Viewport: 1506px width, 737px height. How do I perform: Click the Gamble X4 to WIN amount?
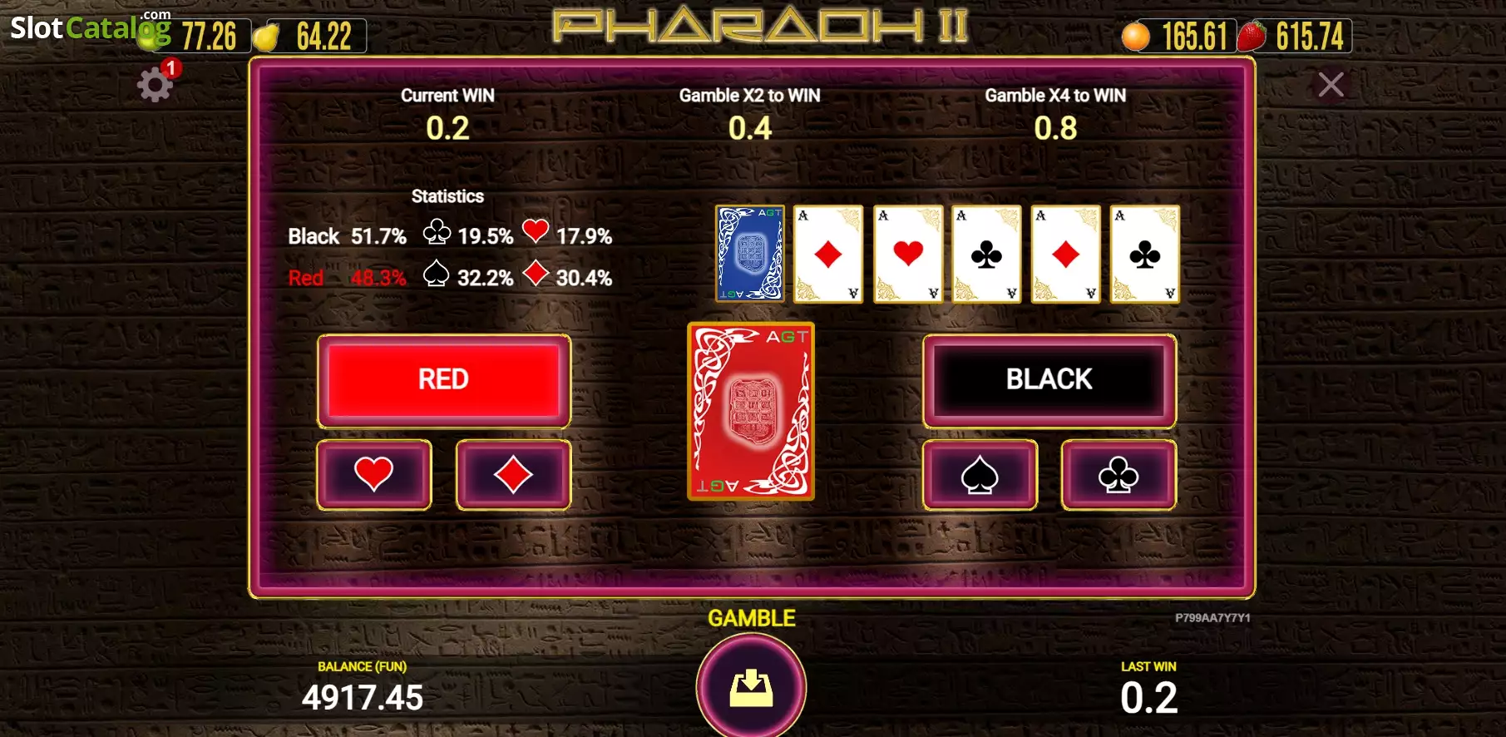click(x=1055, y=128)
